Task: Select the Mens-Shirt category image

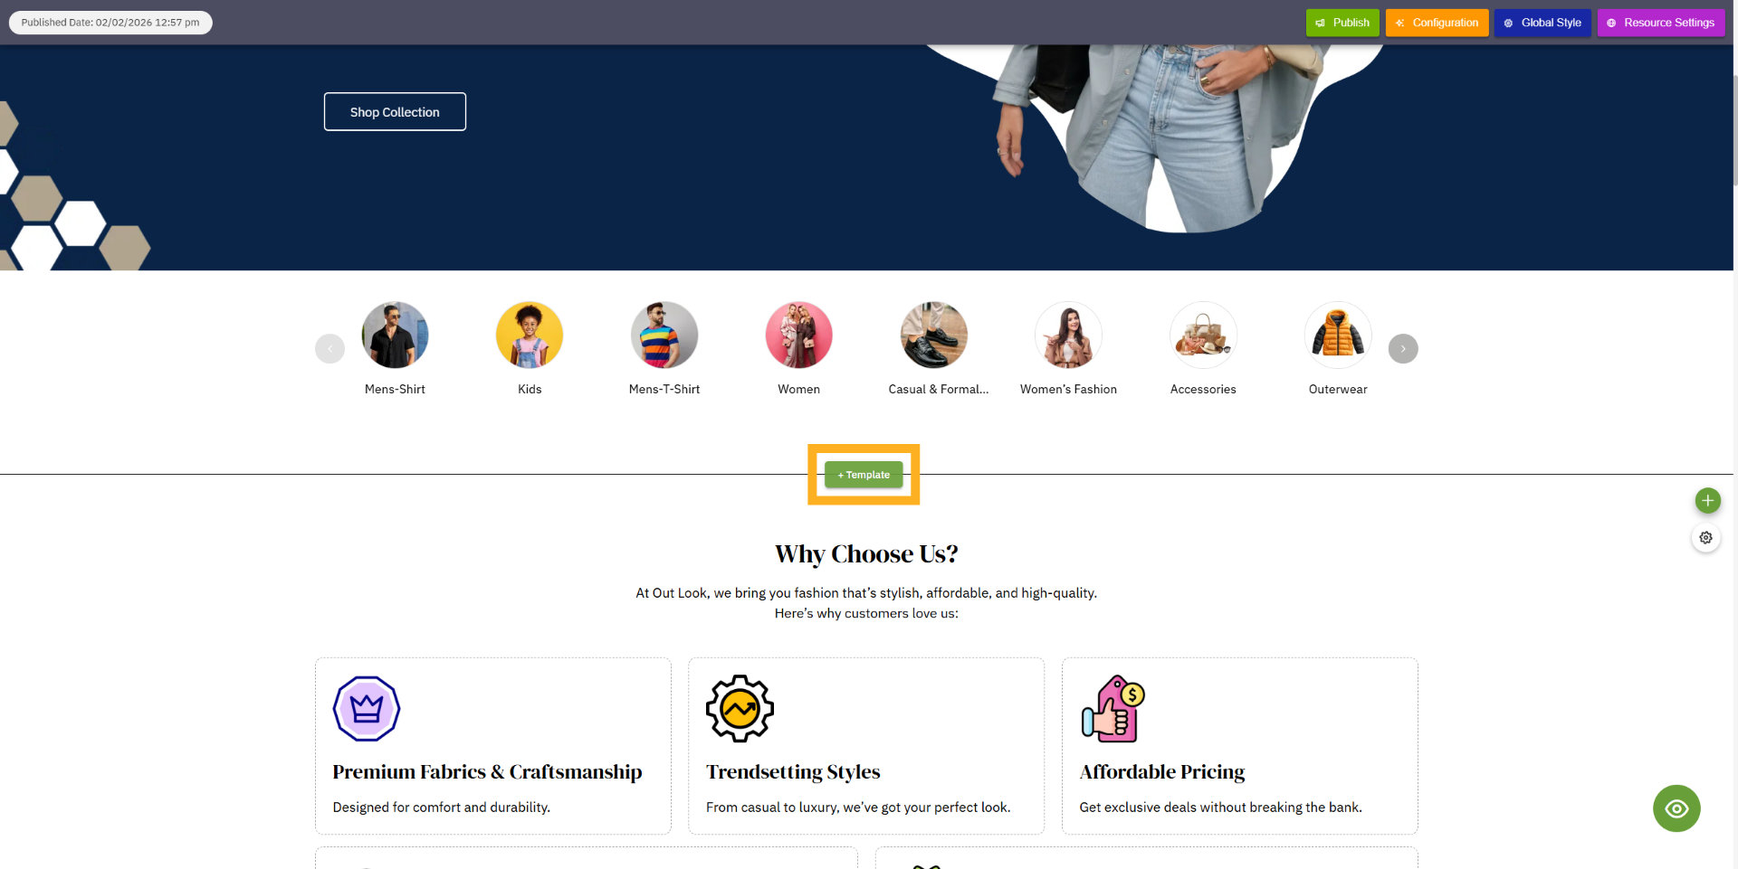Action: tap(395, 335)
